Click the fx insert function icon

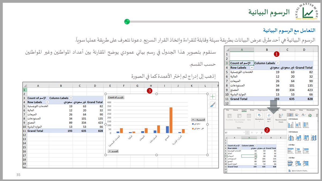click(262, 132)
